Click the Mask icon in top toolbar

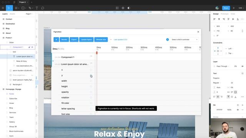click(x=129, y=8)
